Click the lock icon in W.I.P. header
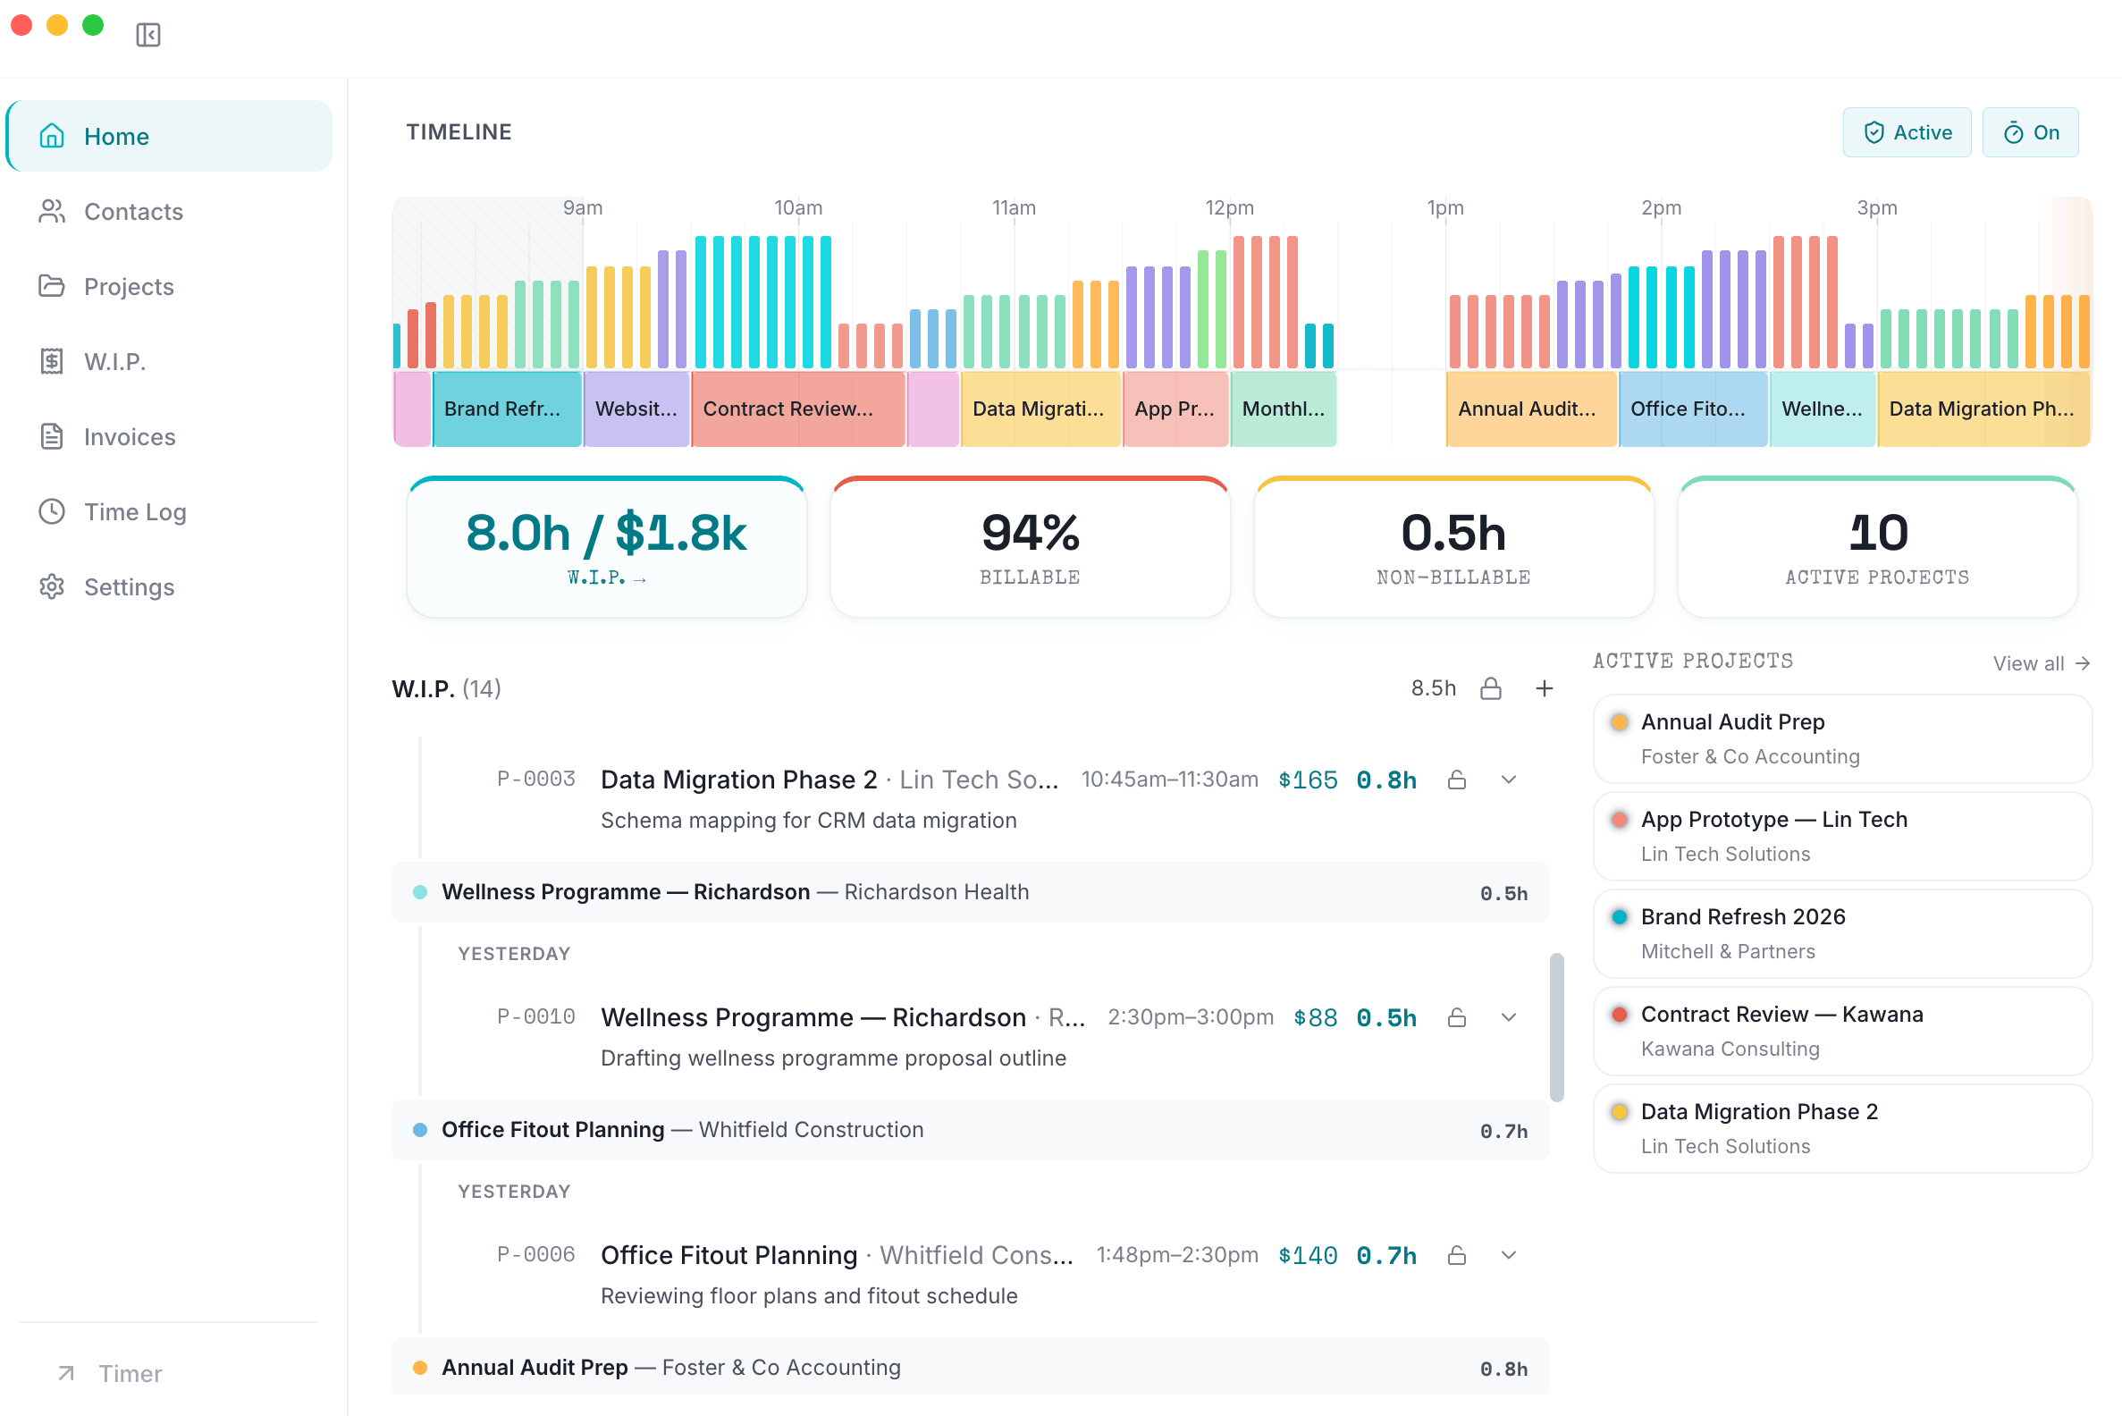Viewport: 2122px width, 1416px height. [x=1491, y=688]
